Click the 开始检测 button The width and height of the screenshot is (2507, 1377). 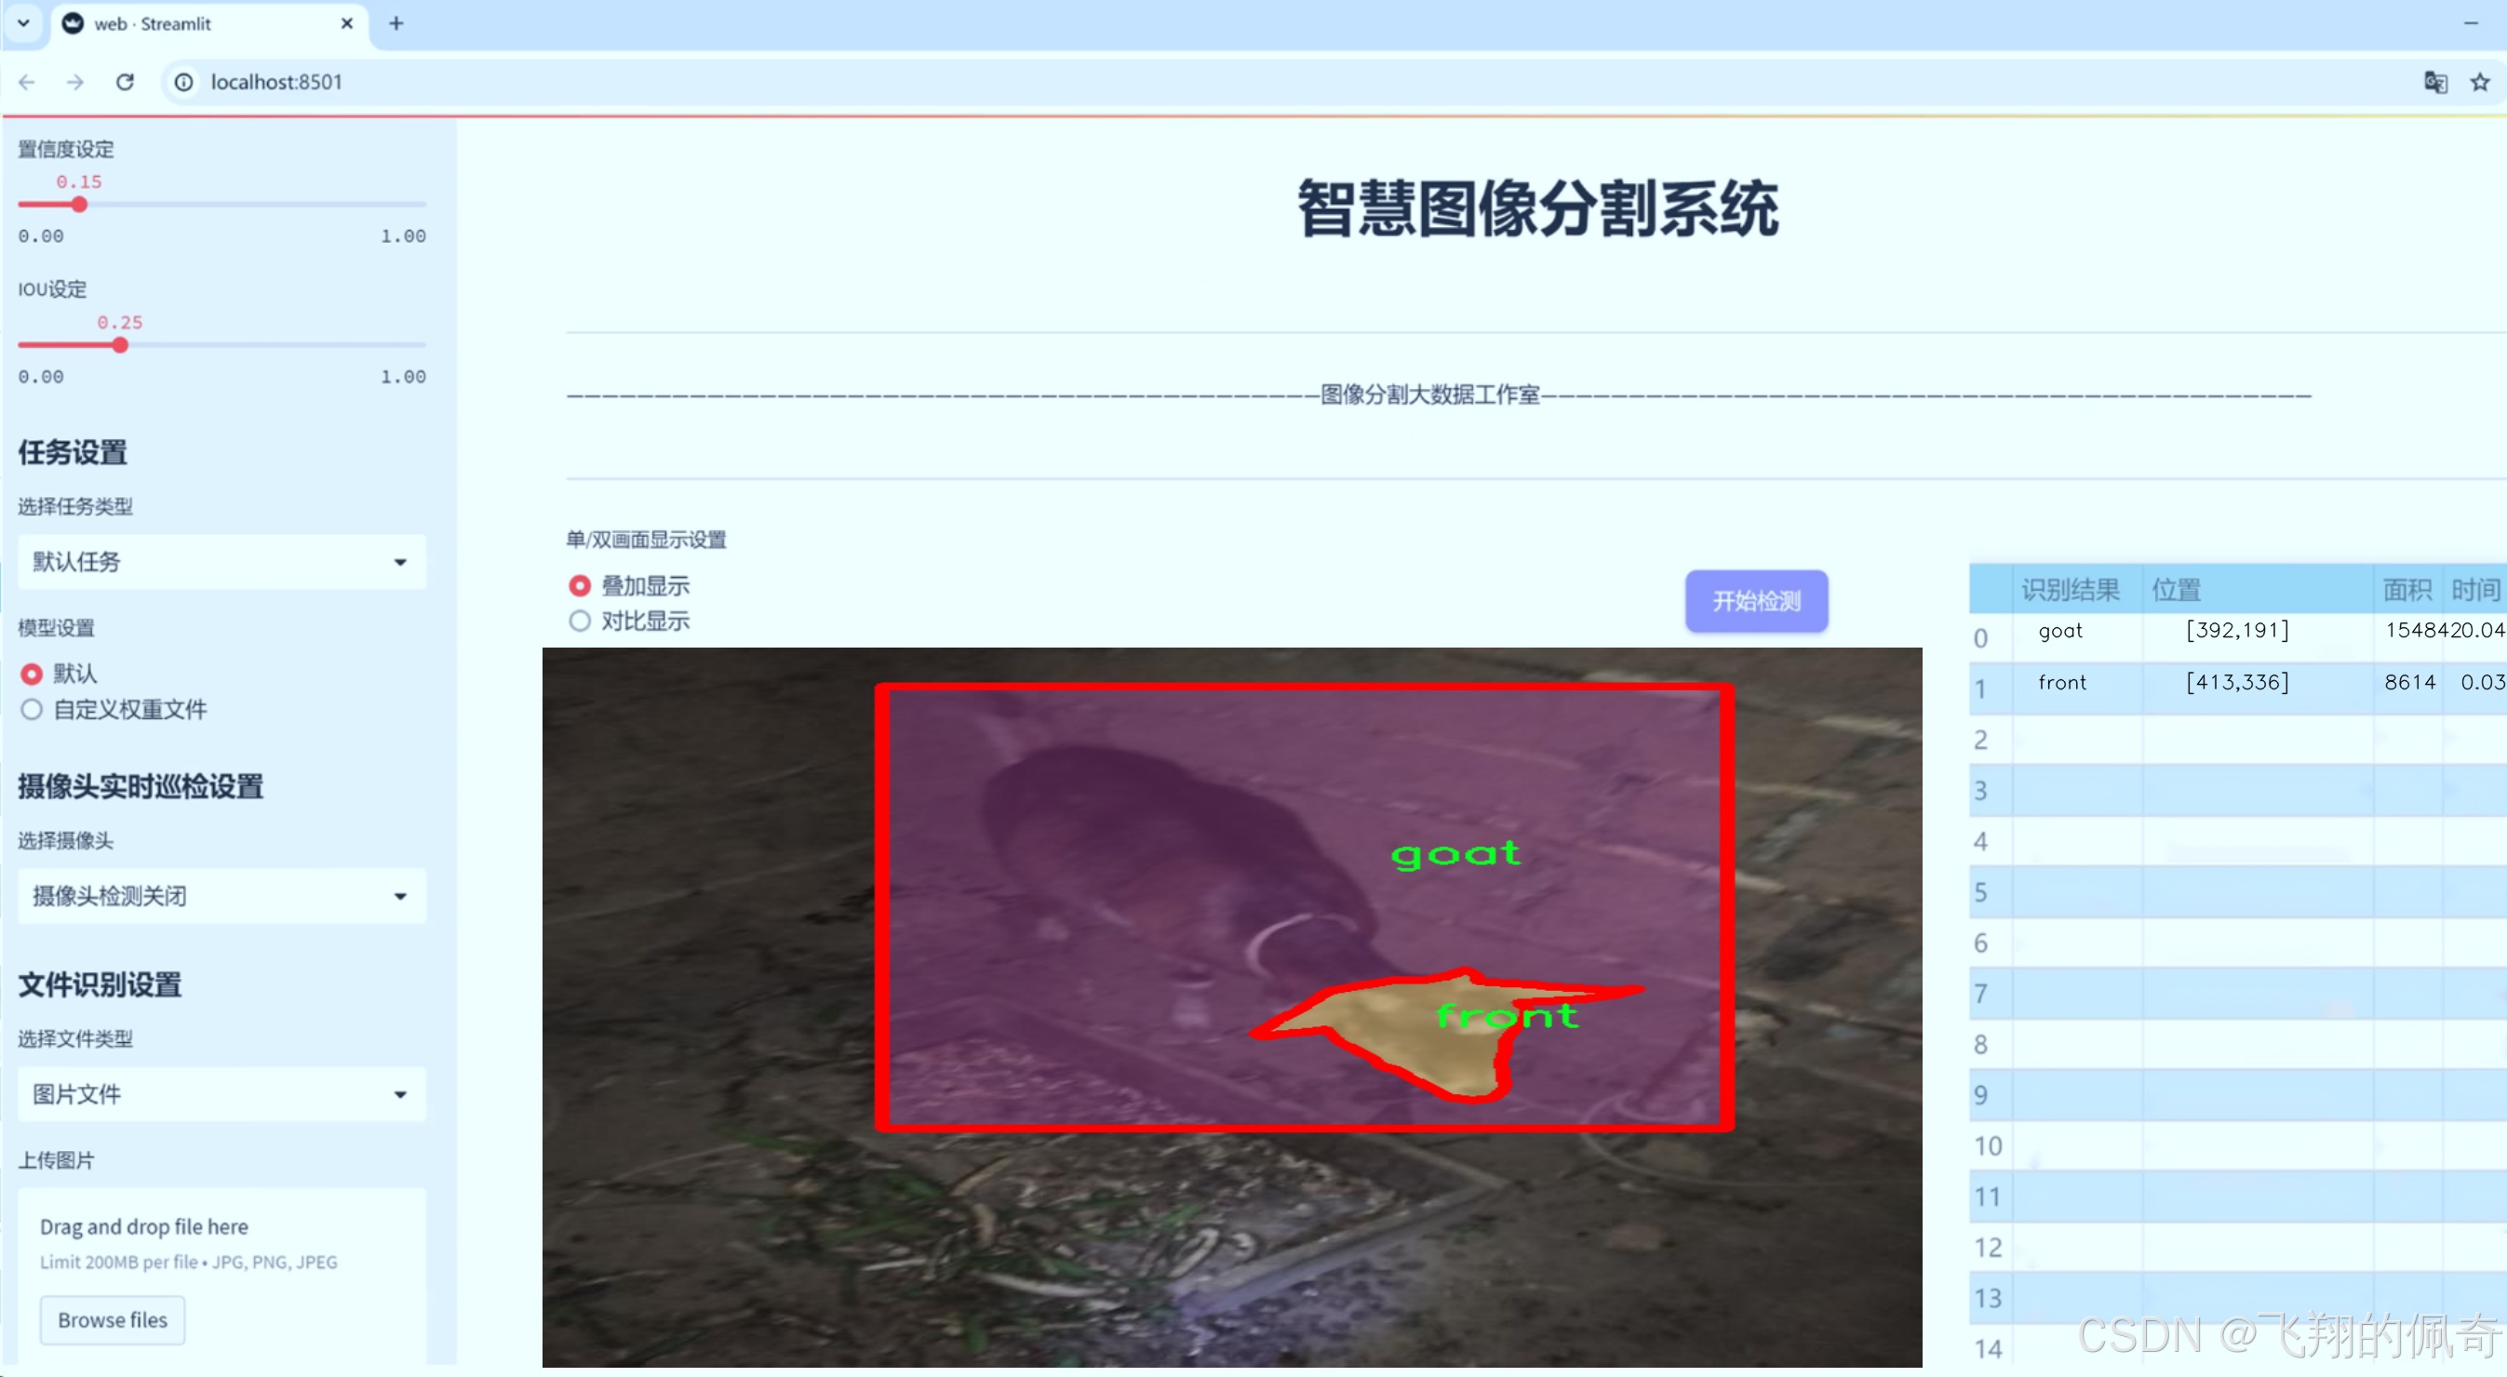pyautogui.click(x=1757, y=600)
